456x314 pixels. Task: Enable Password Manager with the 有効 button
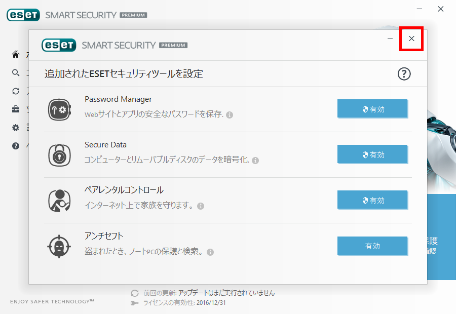click(x=372, y=109)
